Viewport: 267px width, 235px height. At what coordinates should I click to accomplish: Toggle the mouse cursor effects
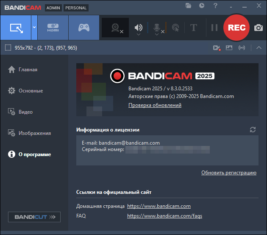click(x=175, y=28)
